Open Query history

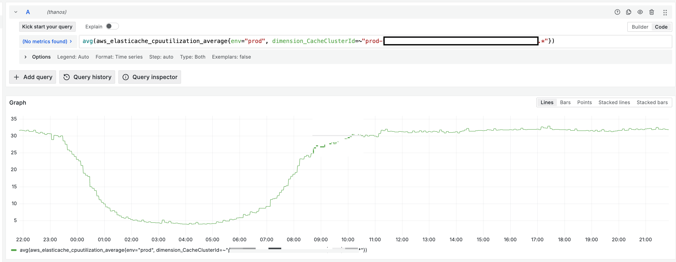[x=87, y=77]
